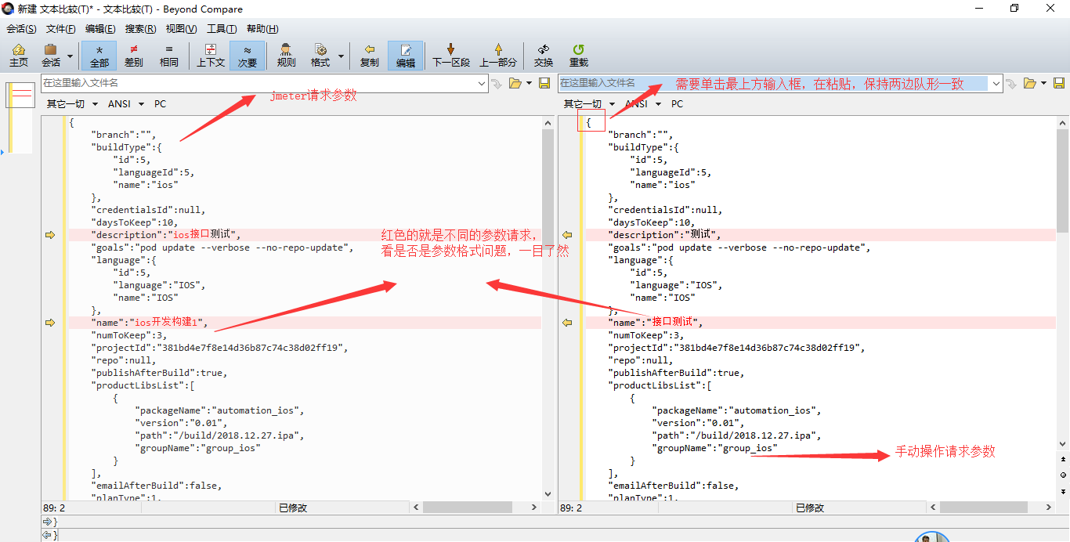Click the 格式 format icon
The height and width of the screenshot is (542, 1070).
coord(320,56)
